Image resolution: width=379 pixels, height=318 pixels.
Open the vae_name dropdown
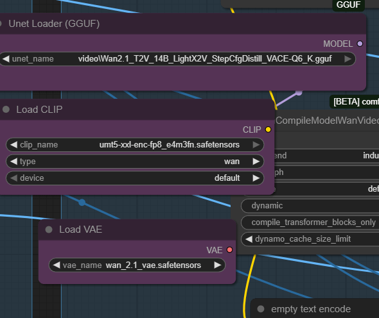click(137, 265)
